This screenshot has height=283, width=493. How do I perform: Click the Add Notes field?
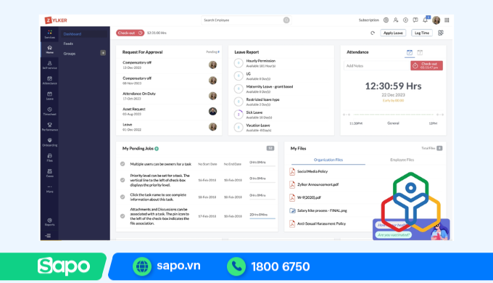[376, 66]
